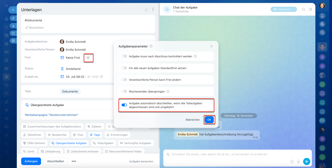The width and height of the screenshot is (332, 168).
Task: Click the open in new window icon on side panel
Action: (13, 33)
